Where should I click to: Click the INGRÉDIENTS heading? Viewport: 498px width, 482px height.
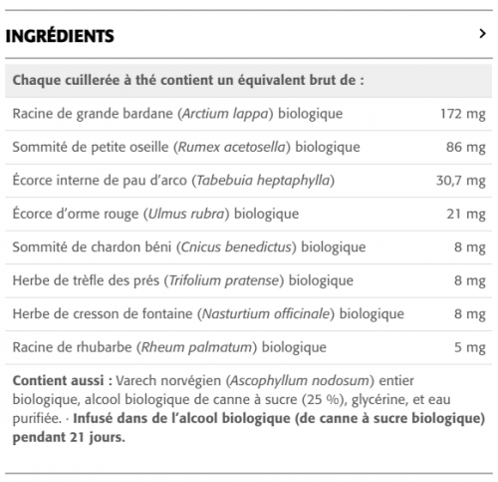(60, 36)
